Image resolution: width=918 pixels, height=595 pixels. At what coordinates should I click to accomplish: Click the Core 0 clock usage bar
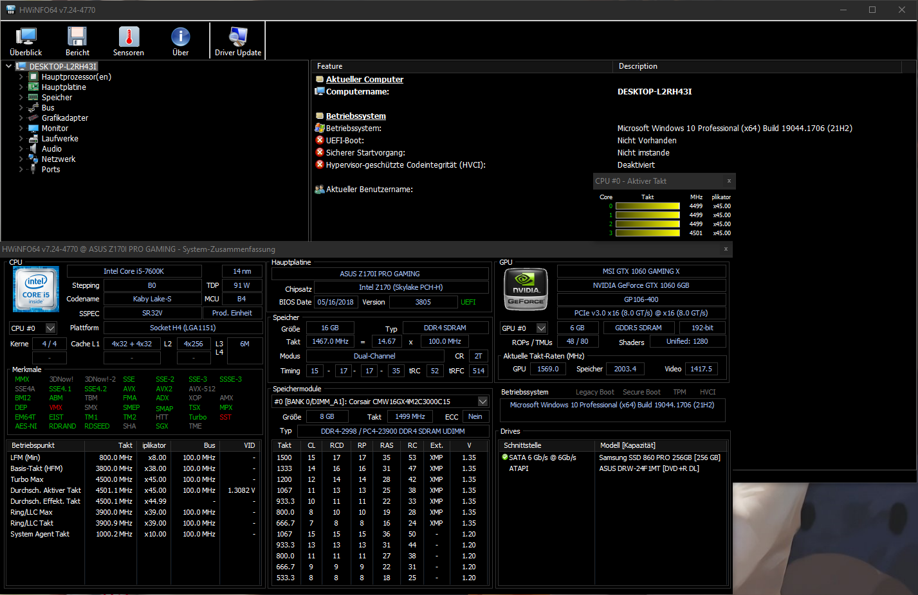(x=647, y=206)
